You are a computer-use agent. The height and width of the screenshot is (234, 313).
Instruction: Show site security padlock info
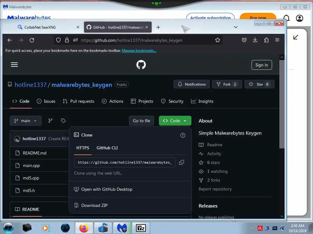(x=67, y=40)
